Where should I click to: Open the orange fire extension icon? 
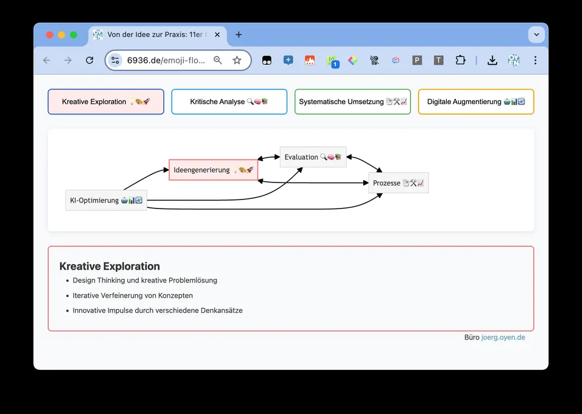(310, 60)
